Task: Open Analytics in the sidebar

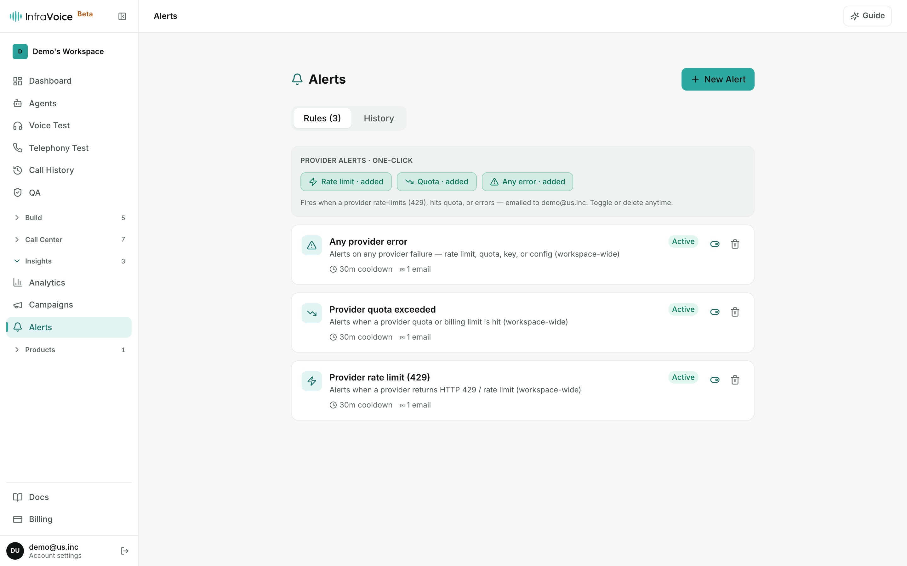Action: pos(69,283)
